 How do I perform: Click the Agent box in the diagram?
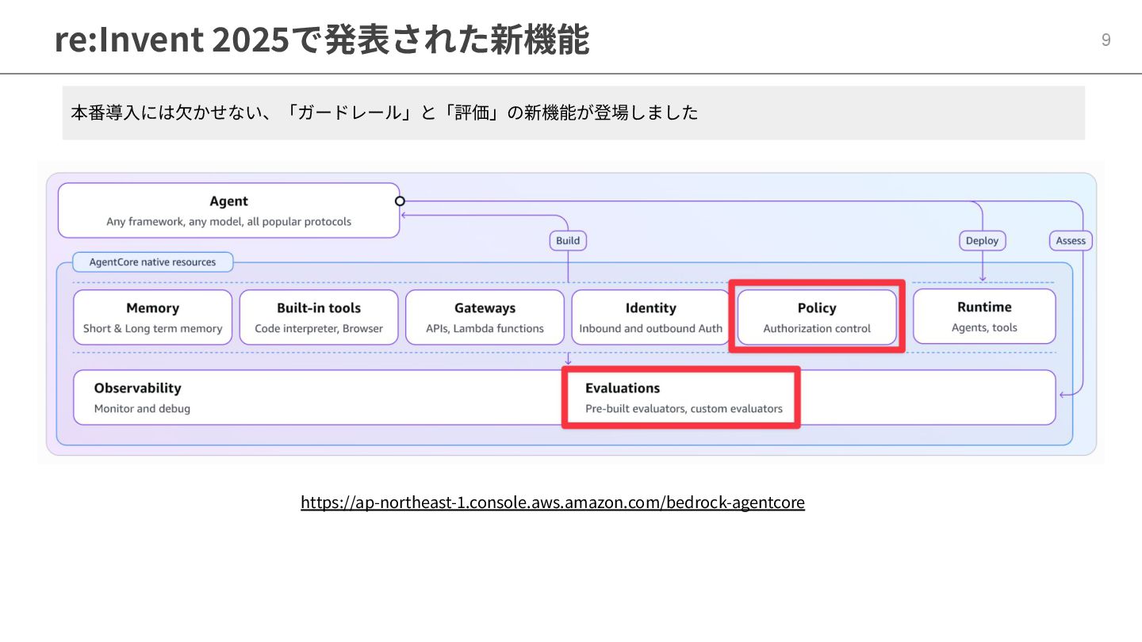click(x=229, y=211)
